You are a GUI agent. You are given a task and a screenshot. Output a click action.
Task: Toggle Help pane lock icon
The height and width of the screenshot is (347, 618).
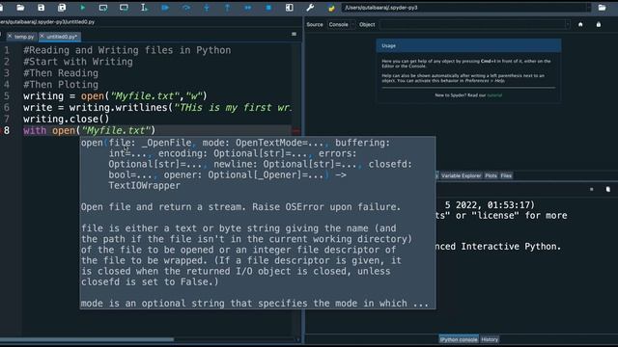click(x=599, y=24)
